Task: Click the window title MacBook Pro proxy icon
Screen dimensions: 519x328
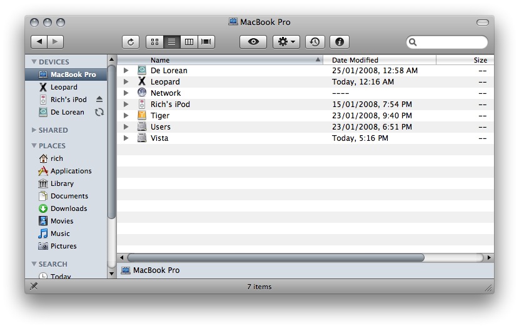Action: (233, 22)
